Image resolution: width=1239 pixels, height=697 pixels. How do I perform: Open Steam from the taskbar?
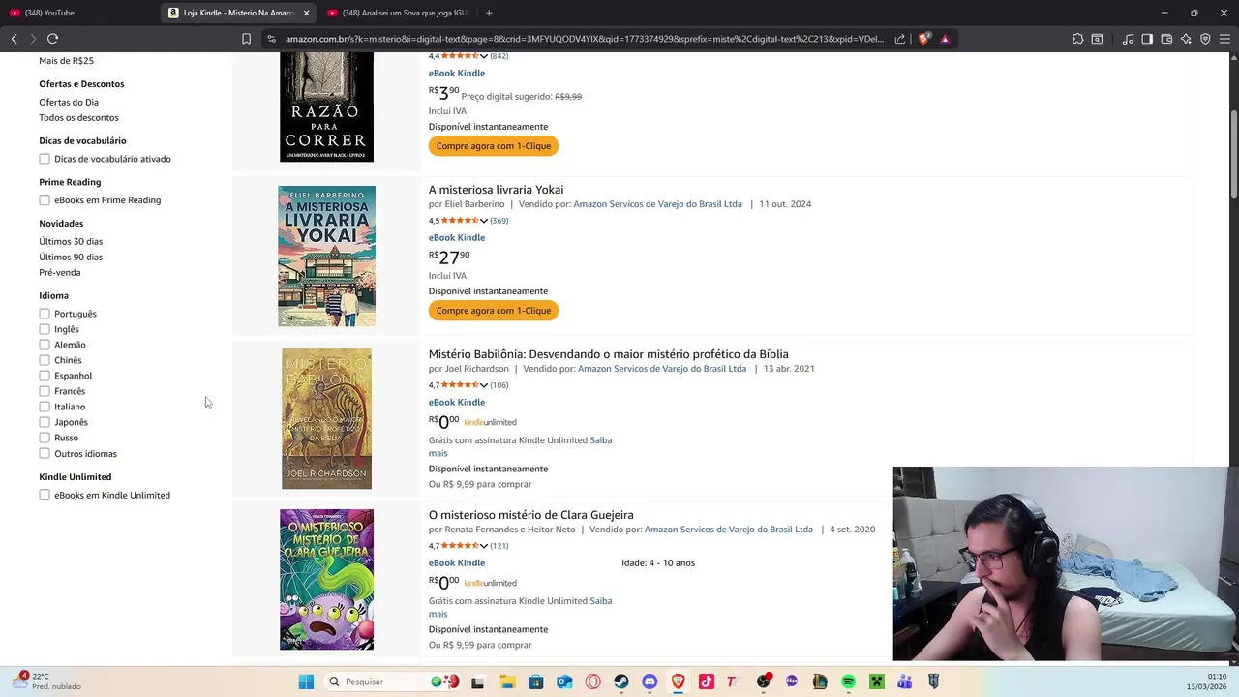(621, 682)
